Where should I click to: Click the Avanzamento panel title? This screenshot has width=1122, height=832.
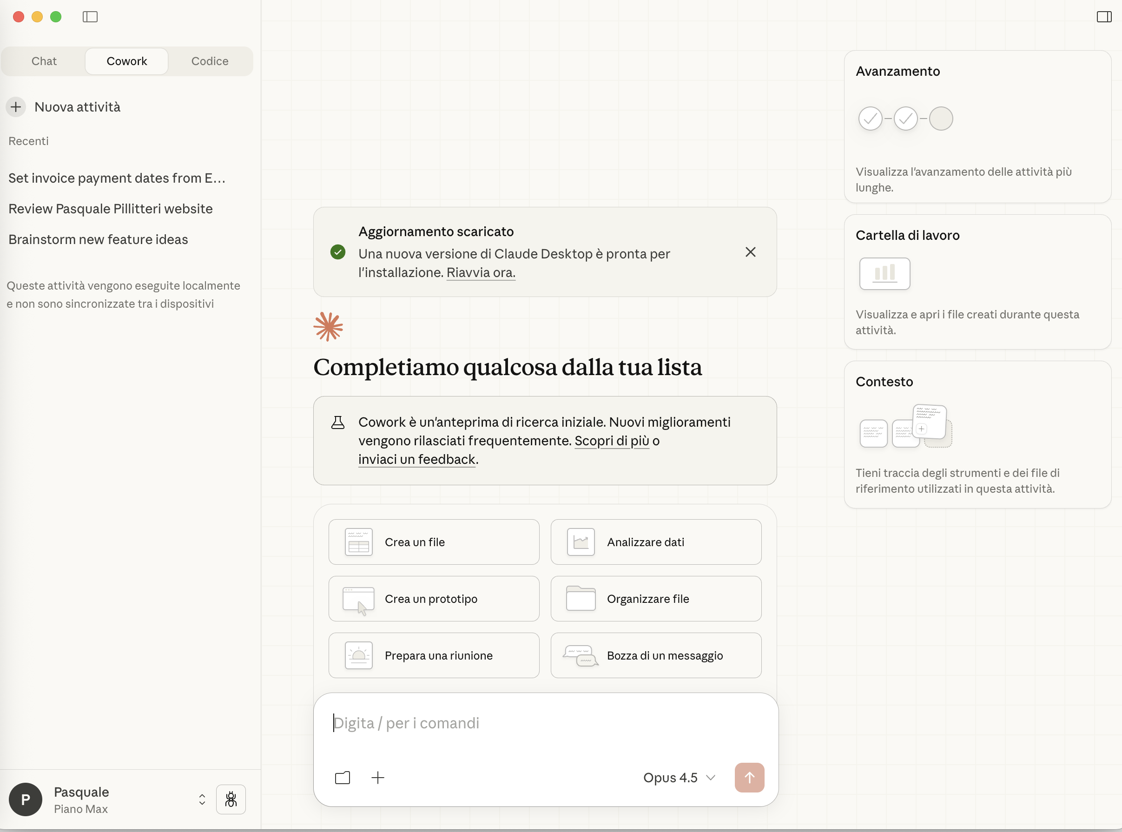click(898, 72)
